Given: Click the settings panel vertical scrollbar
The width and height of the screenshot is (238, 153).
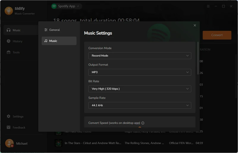Looking at the screenshot, I should [198, 58].
